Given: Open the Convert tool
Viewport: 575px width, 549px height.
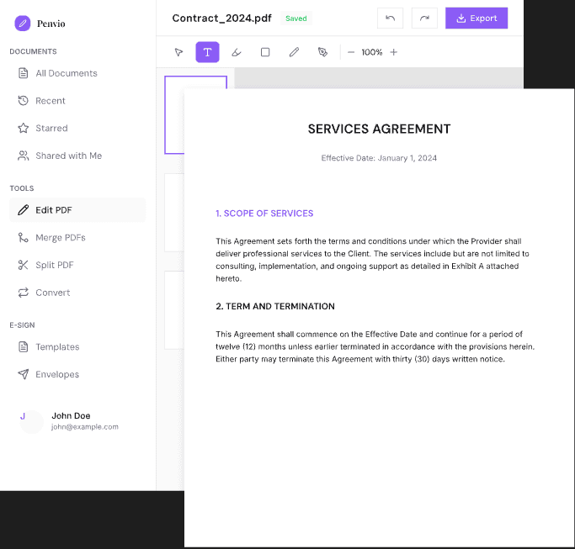Looking at the screenshot, I should (x=52, y=293).
